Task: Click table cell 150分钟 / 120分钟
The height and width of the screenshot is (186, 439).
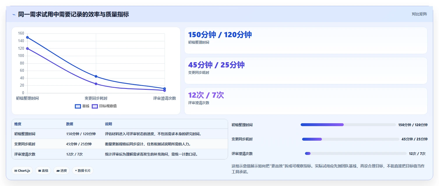Action: click(81, 134)
